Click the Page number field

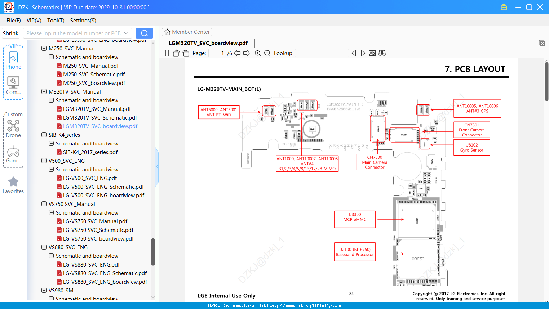(217, 53)
